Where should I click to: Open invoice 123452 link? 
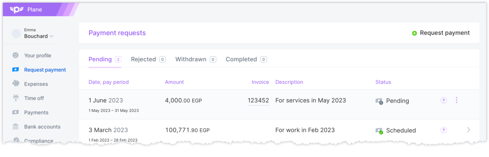coord(258,100)
